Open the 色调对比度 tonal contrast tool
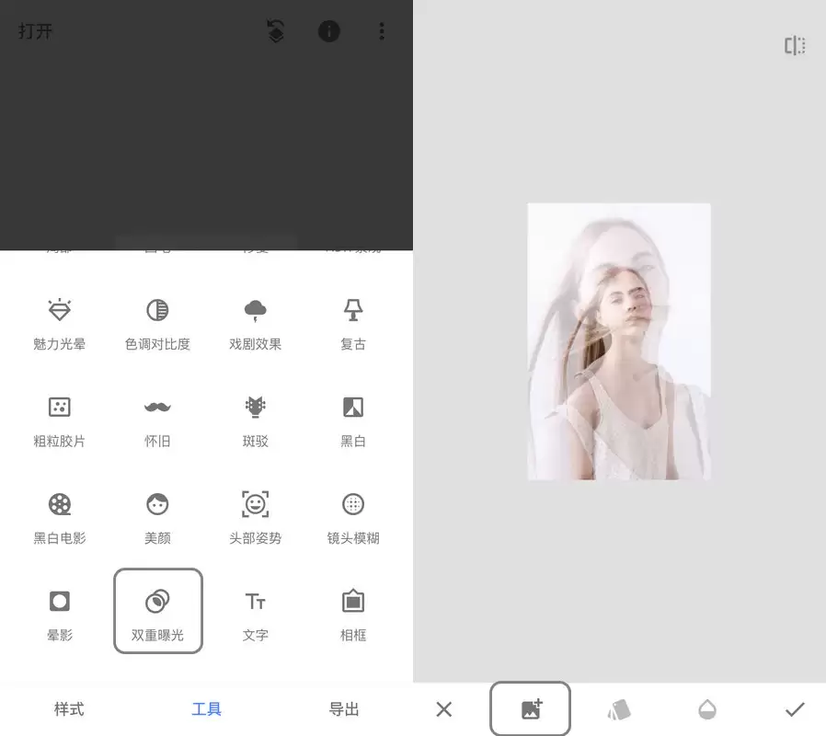The width and height of the screenshot is (826, 736). click(x=157, y=324)
